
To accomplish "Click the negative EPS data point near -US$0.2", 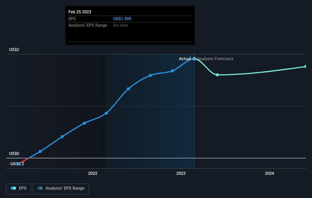I will point(18,164).
